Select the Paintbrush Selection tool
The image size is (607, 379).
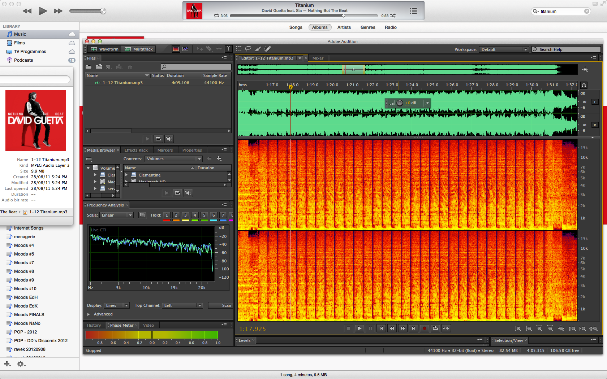(x=258, y=49)
